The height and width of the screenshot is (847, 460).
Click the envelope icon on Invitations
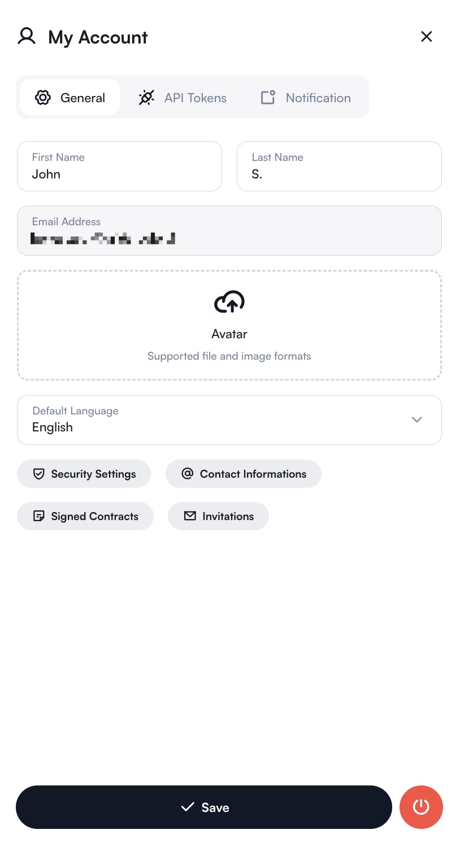[x=190, y=516]
